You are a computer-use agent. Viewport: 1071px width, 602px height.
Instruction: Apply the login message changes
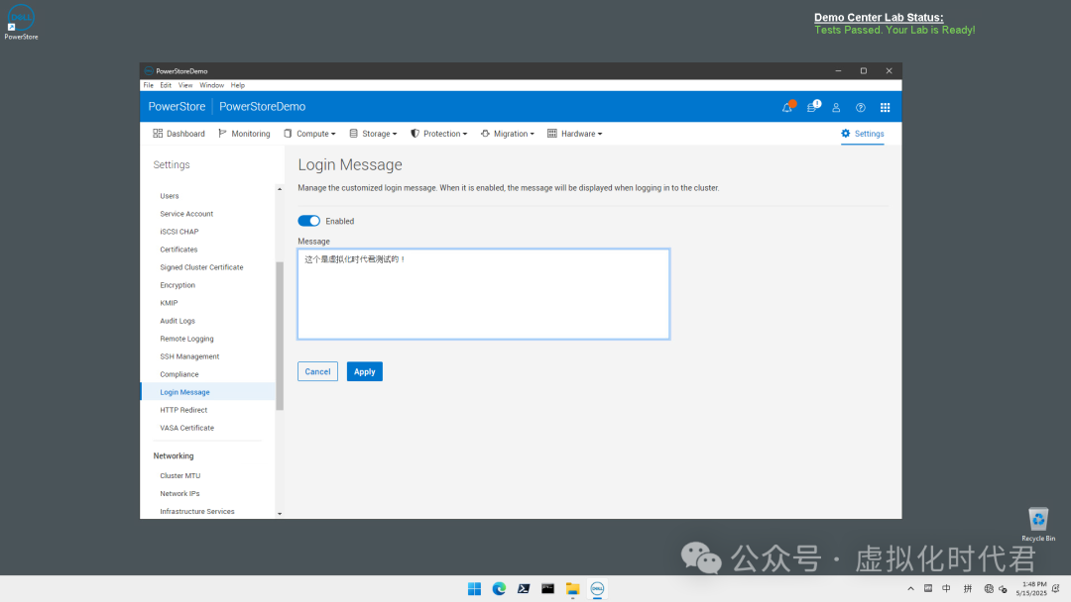click(365, 371)
